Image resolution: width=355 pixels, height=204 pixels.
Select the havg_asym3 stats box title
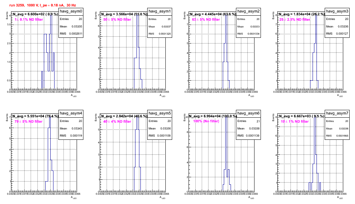pos(337,11)
